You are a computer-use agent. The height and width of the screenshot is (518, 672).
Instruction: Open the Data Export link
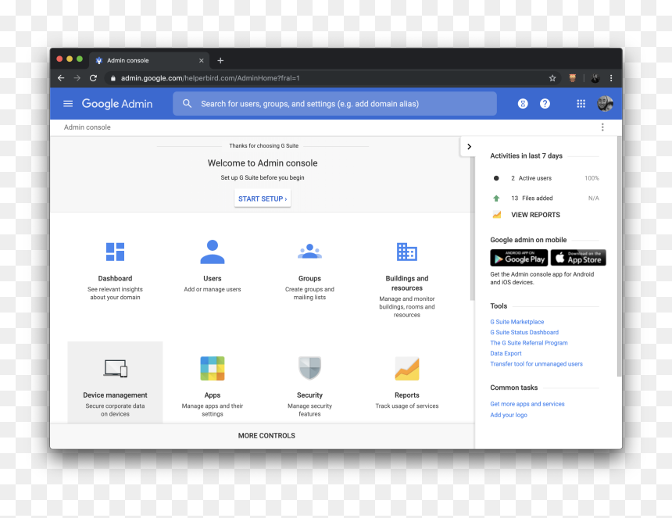(506, 353)
